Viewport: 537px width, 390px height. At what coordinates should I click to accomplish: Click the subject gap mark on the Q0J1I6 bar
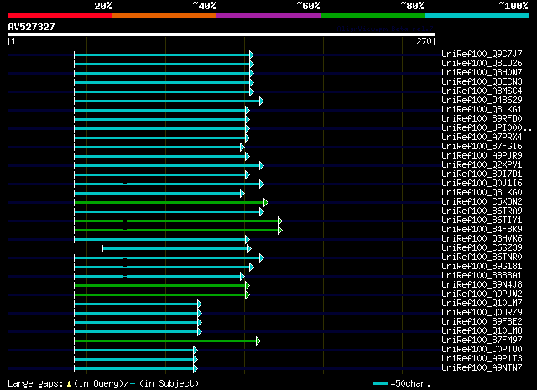coord(125,185)
